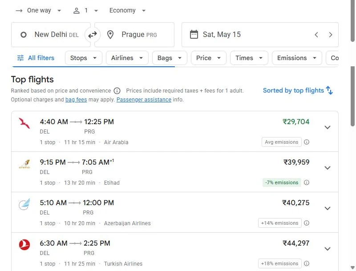
Task: Open the Bags filter dropdown
Action: tap(170, 58)
